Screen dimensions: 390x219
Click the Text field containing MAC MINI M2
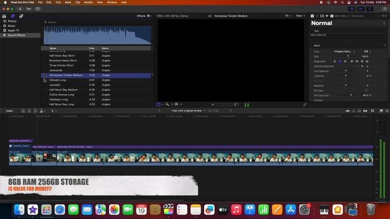click(348, 36)
